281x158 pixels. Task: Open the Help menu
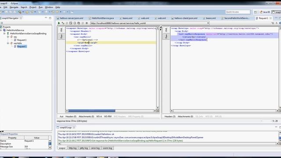pos(58,7)
